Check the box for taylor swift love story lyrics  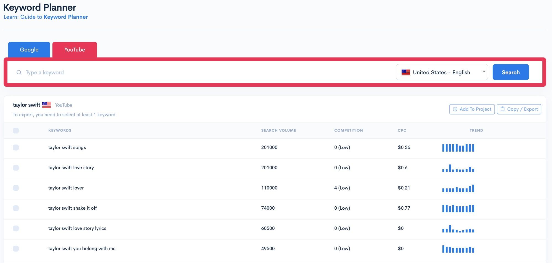[16, 228]
